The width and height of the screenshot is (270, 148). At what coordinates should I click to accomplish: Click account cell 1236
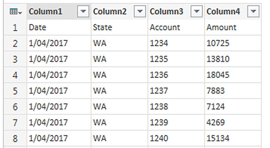click(x=176, y=75)
